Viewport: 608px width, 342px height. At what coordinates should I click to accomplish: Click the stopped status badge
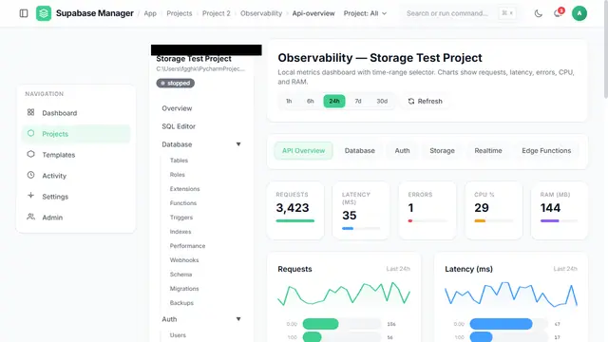coord(176,83)
